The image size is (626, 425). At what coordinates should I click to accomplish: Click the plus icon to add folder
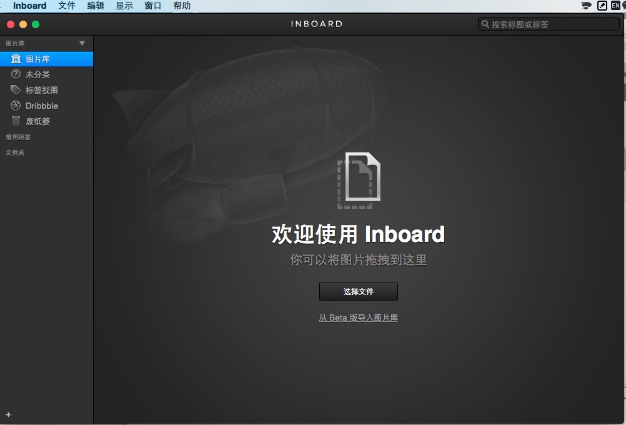(x=8, y=414)
